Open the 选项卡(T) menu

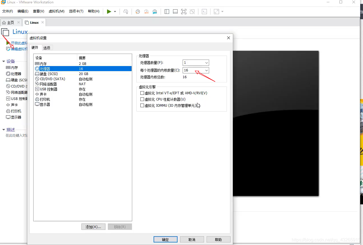click(x=76, y=11)
